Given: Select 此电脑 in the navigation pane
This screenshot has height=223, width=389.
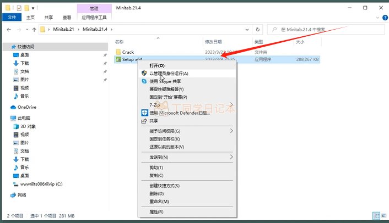Looking at the screenshot, I should 24,118.
